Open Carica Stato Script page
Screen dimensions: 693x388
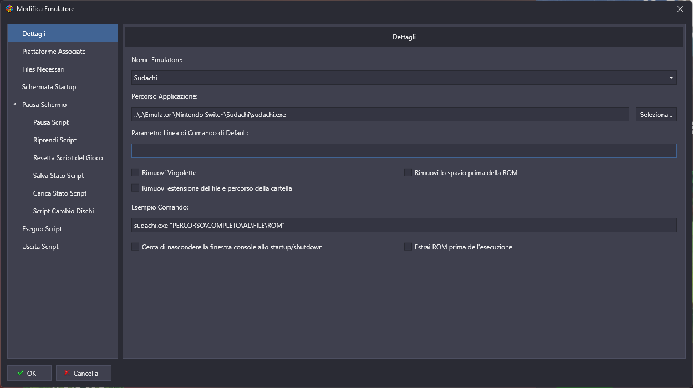pos(60,193)
